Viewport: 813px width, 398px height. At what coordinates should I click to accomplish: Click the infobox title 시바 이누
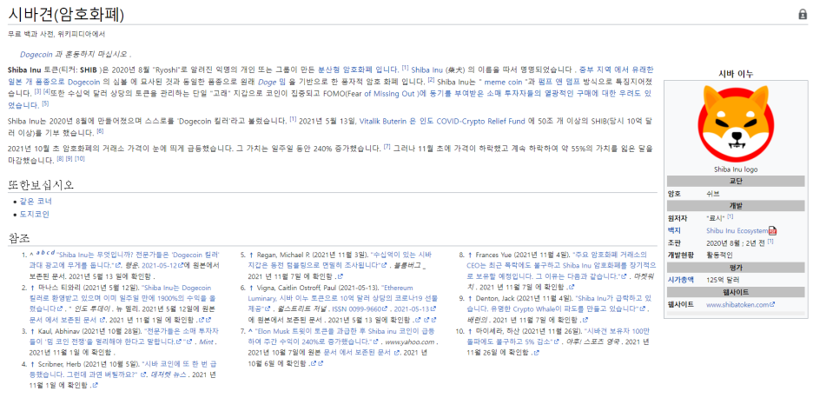(x=736, y=74)
